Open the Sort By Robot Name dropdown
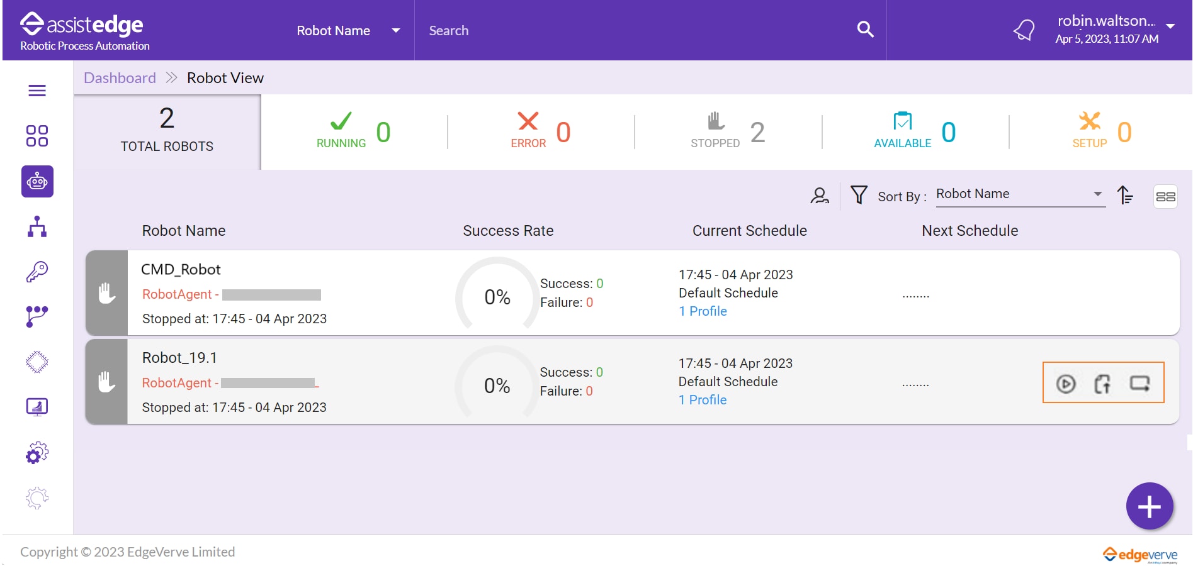The height and width of the screenshot is (566, 1193). (x=1020, y=194)
